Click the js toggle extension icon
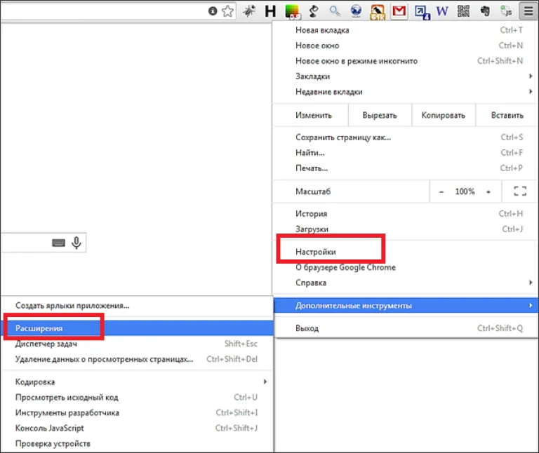This screenshot has width=539, height=453. click(x=506, y=11)
